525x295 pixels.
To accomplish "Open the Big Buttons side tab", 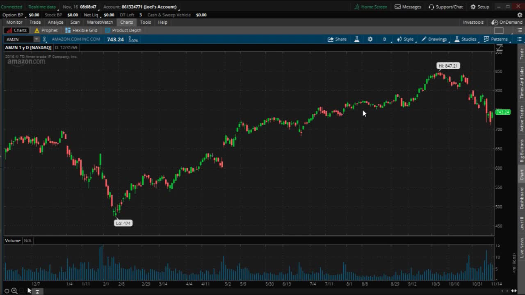I will (x=522, y=150).
